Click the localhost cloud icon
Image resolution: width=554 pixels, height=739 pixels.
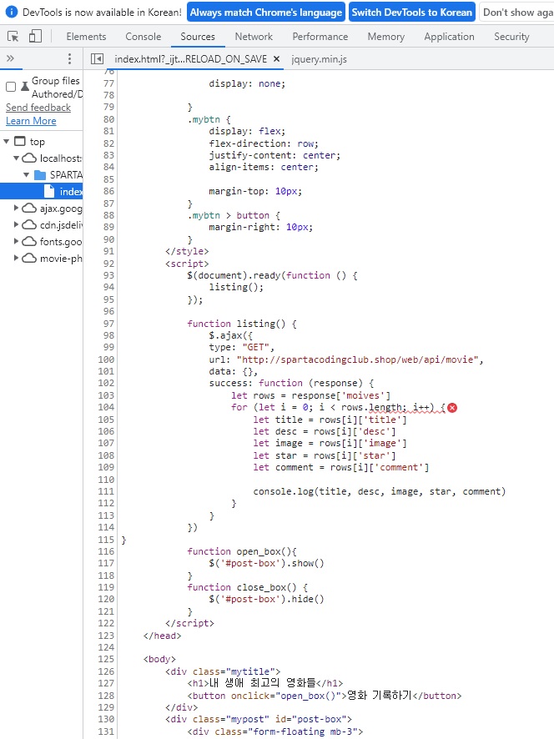(x=29, y=158)
